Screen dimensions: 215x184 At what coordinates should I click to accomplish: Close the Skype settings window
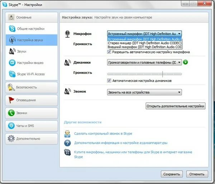205,3
